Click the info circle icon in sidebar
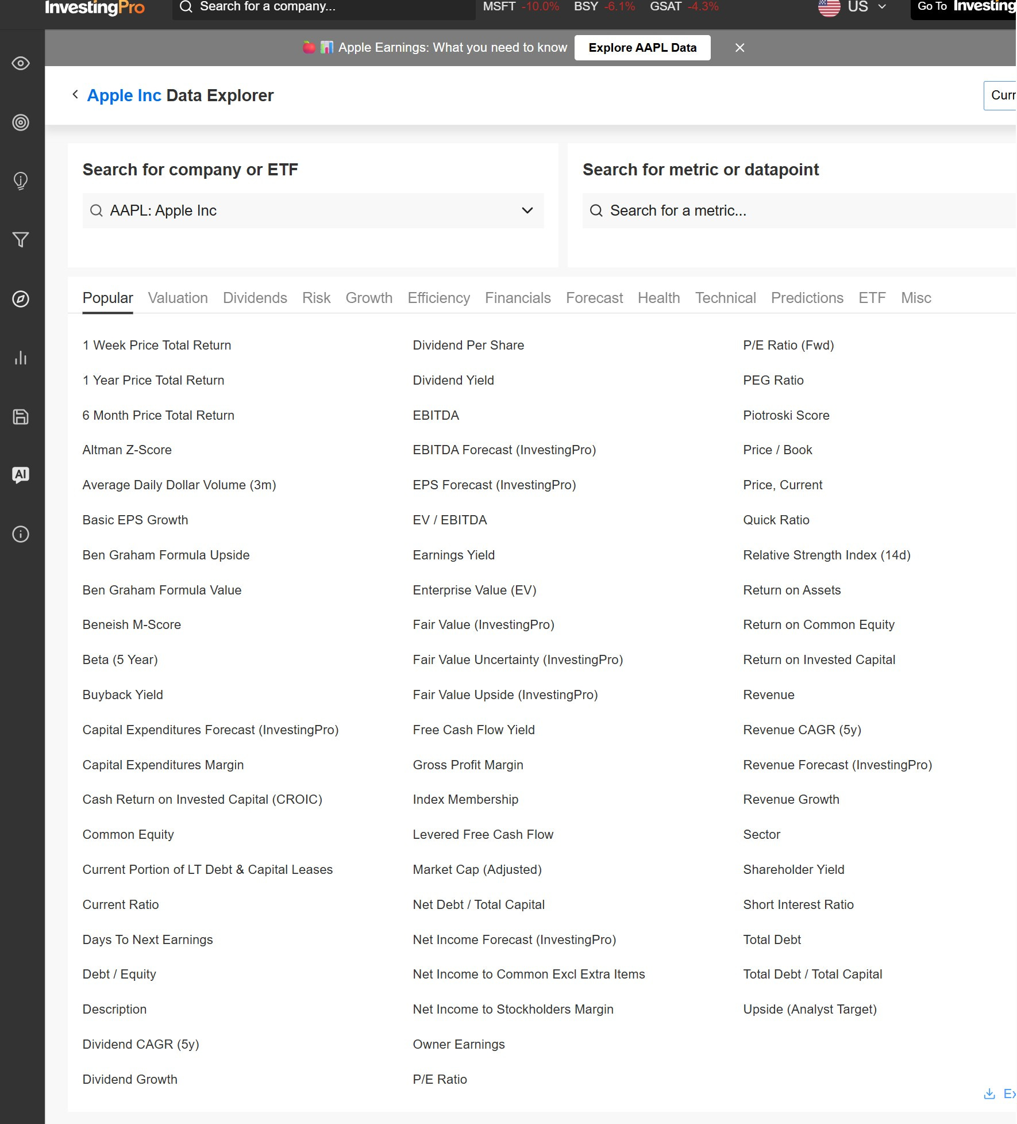This screenshot has width=1017, height=1124. (21, 534)
